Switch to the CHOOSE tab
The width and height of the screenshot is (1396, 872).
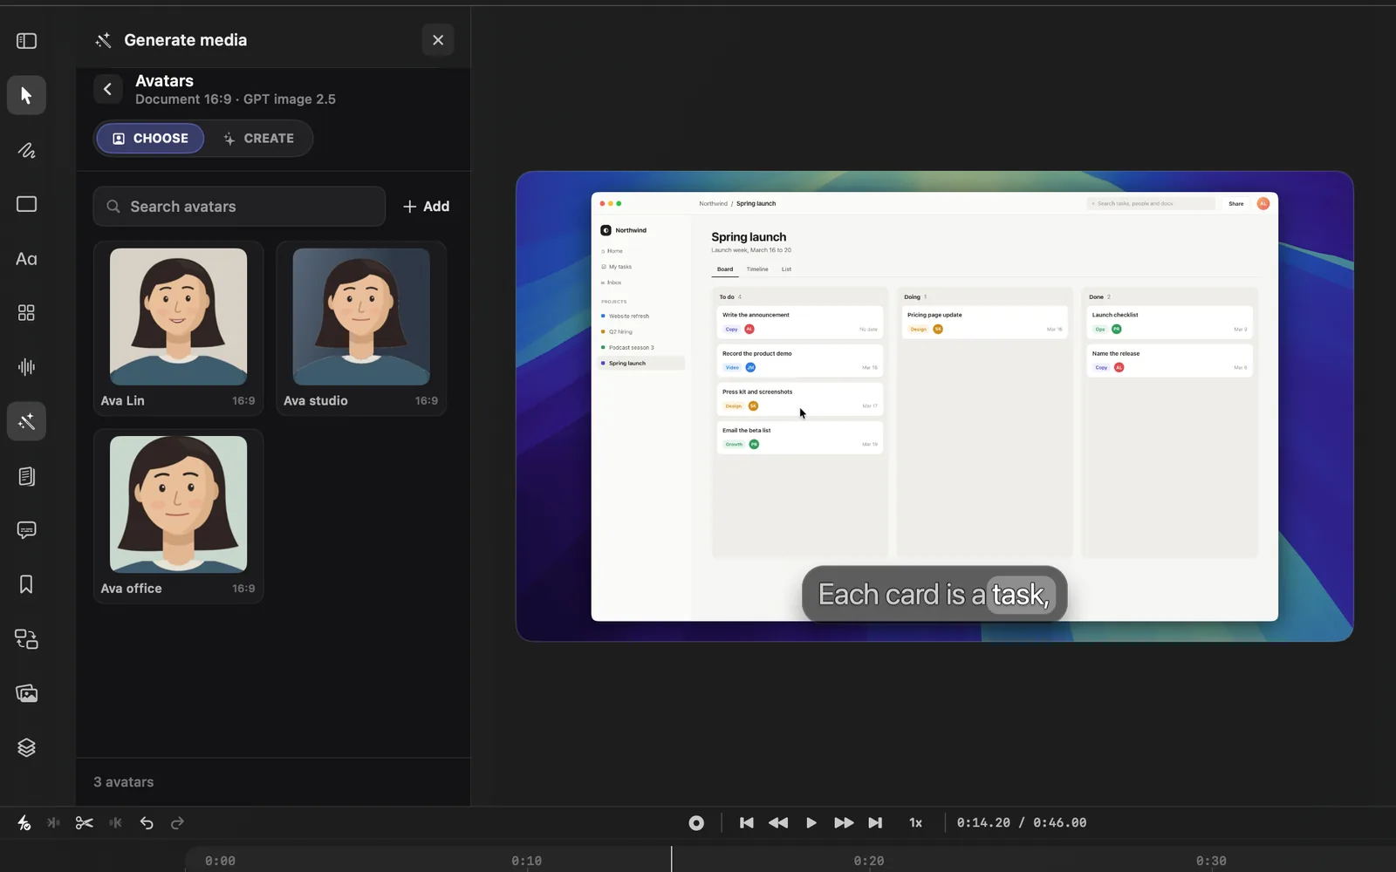(x=150, y=138)
